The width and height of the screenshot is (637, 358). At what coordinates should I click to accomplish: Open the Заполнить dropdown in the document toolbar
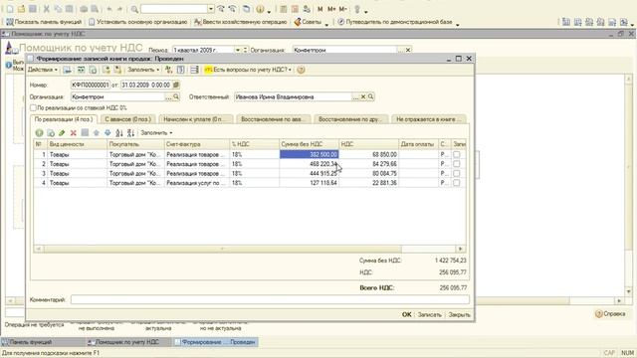(143, 70)
